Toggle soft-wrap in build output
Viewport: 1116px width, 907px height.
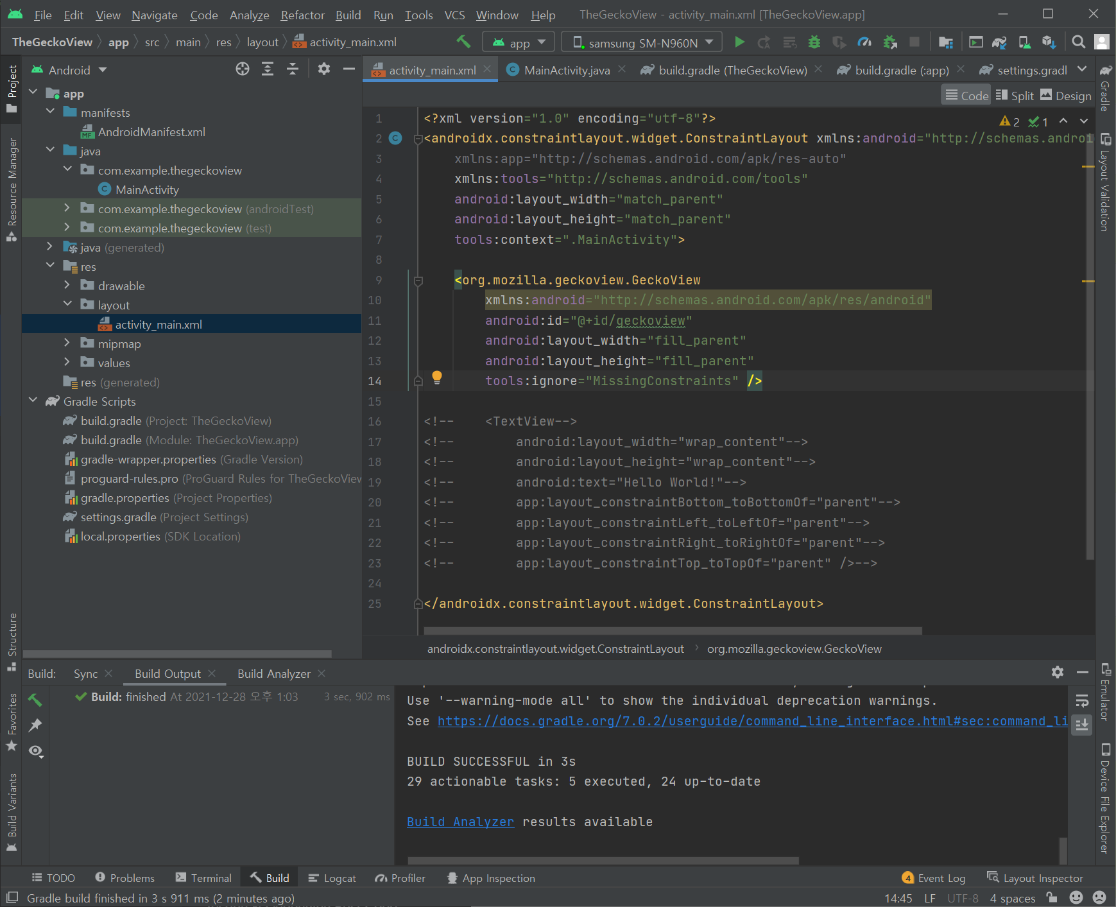pos(1082,701)
